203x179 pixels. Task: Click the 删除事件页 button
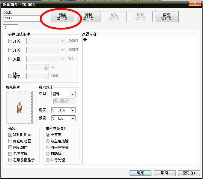tap(141, 17)
